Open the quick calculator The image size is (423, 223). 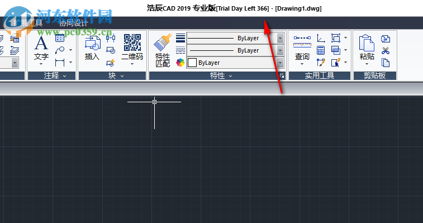[x=321, y=50]
